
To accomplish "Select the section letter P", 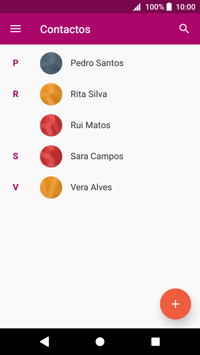I will [x=15, y=63].
